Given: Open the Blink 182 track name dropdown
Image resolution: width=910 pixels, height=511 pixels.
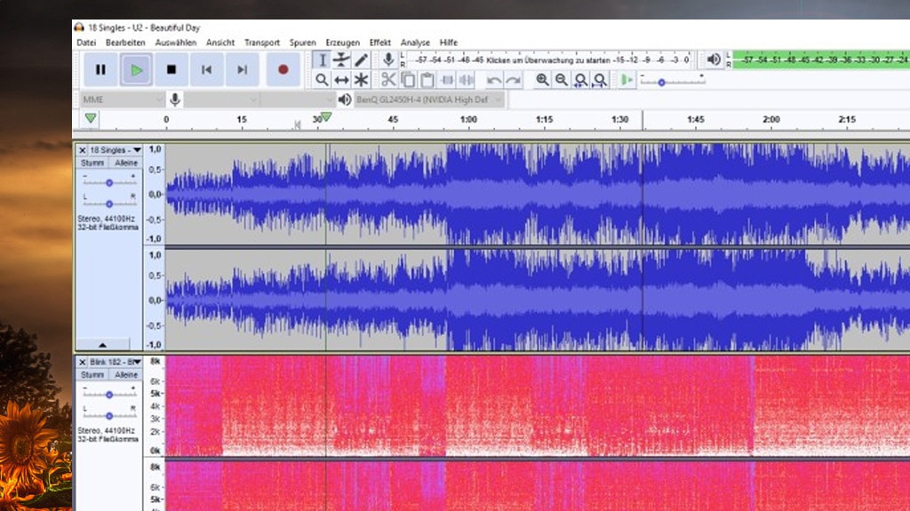Looking at the screenshot, I should [116, 362].
